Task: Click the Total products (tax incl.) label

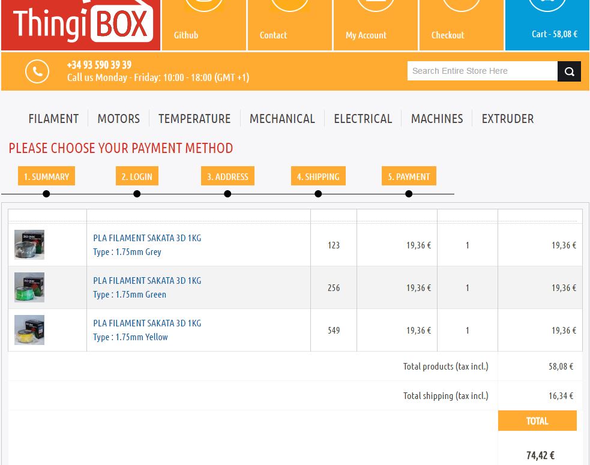Action: (446, 367)
